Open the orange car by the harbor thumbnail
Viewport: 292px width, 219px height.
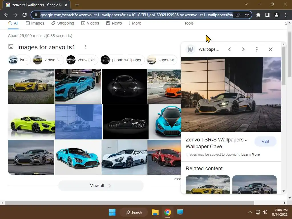[x=164, y=86]
